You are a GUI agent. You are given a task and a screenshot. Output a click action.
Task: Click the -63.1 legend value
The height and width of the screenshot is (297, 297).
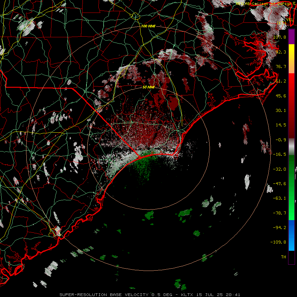pyautogui.click(x=280, y=198)
